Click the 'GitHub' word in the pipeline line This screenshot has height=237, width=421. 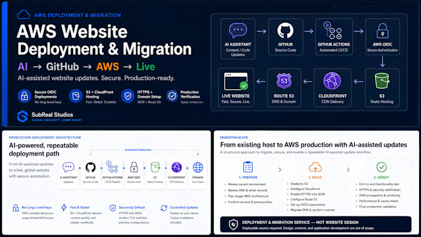tap(63, 67)
